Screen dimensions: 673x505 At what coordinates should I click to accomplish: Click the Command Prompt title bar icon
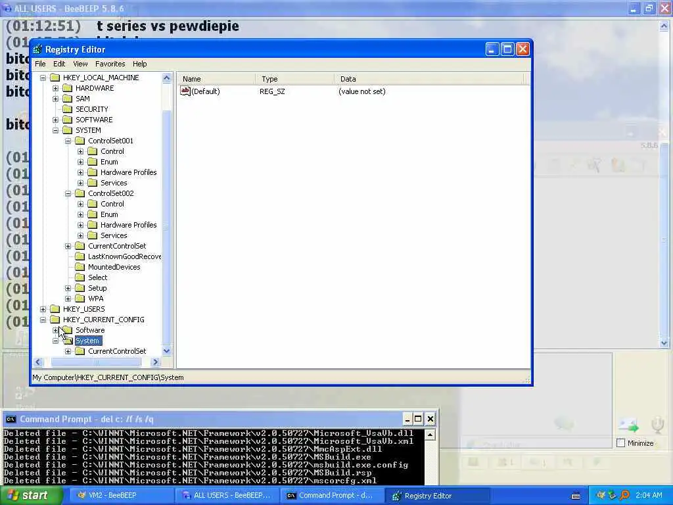point(11,419)
